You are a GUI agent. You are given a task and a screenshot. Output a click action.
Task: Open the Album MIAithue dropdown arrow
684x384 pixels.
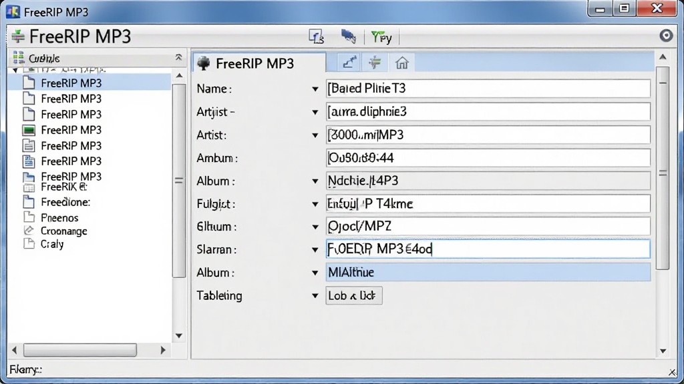pyautogui.click(x=315, y=273)
